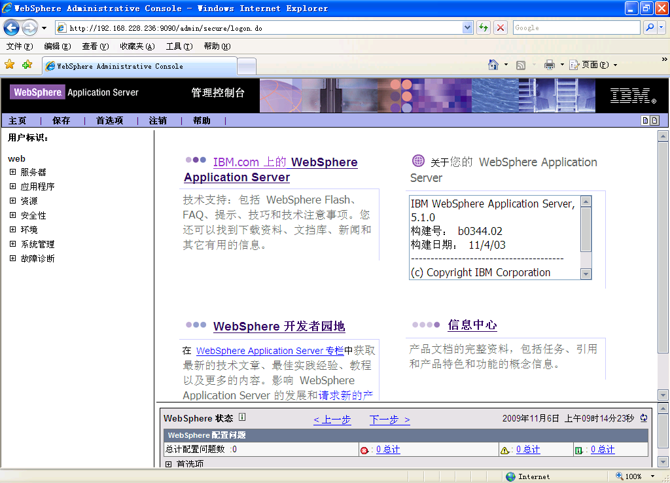670x483 pixels.
Task: Expand the 故障诊断 tree node
Action: (12, 259)
